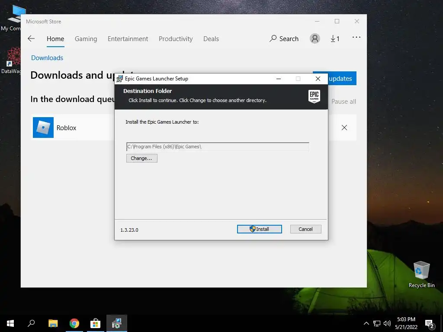Open the Home tab in Microsoft Store

tap(55, 38)
